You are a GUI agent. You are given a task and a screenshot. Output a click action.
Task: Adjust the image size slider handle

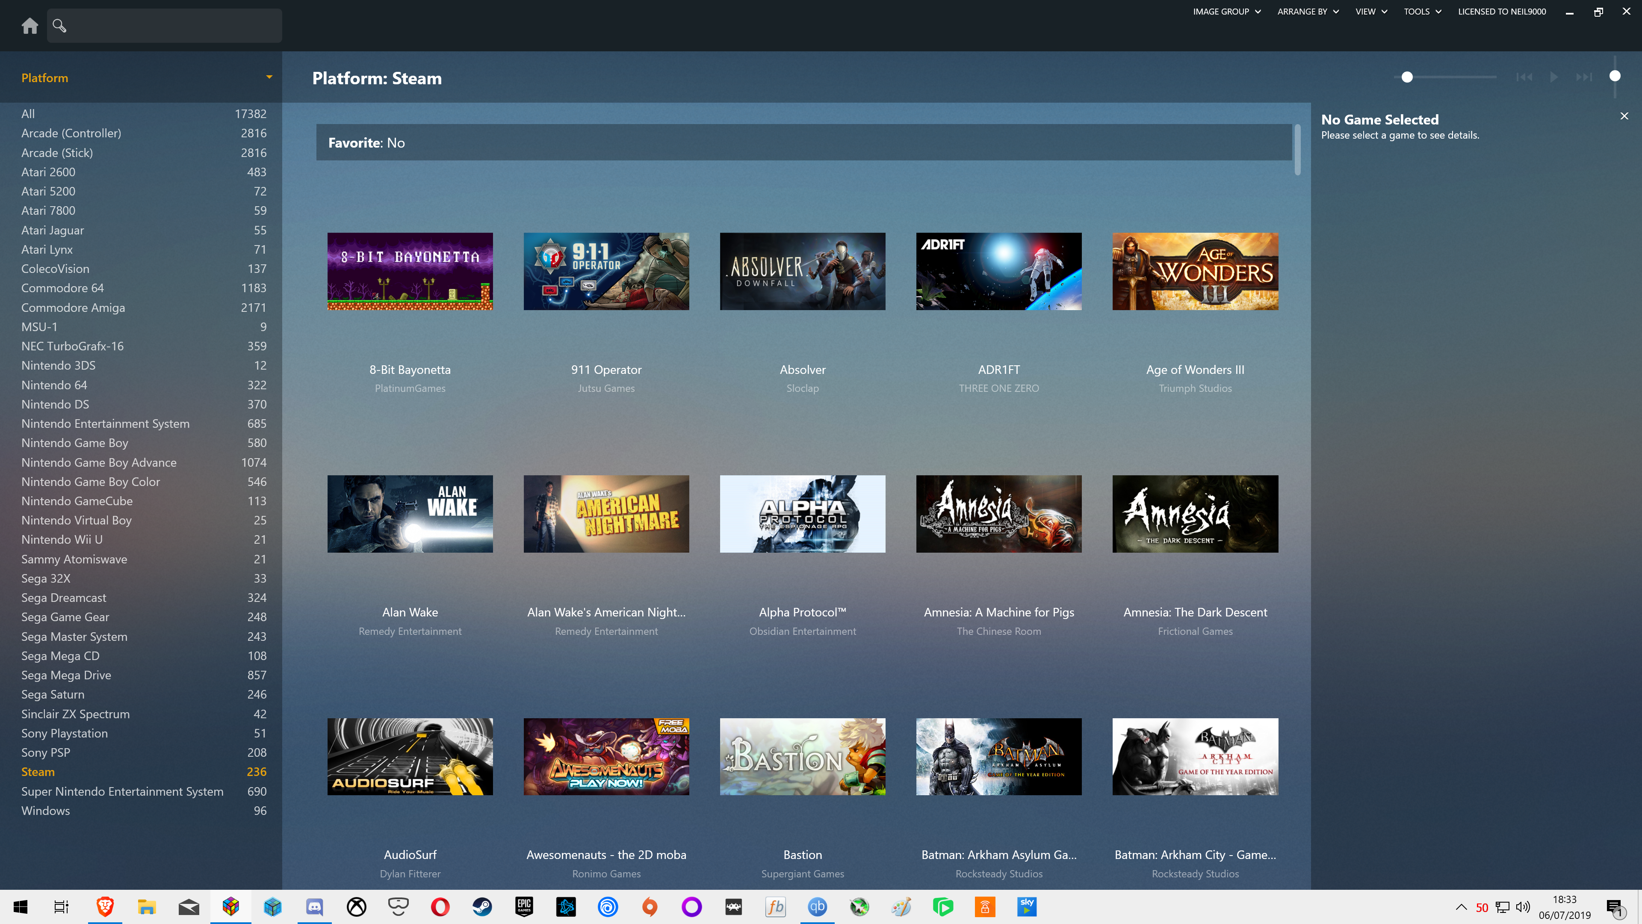click(1407, 77)
